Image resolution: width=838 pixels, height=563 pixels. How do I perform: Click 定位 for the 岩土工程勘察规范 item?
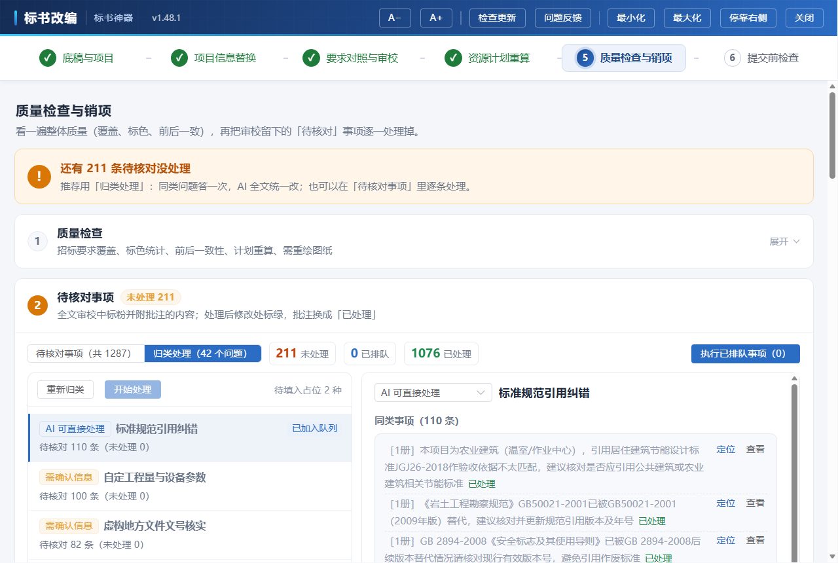click(x=726, y=503)
